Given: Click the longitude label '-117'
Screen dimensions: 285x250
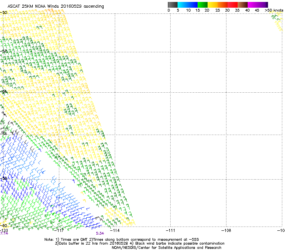Looking at the screenshot, I should tap(59, 230).
